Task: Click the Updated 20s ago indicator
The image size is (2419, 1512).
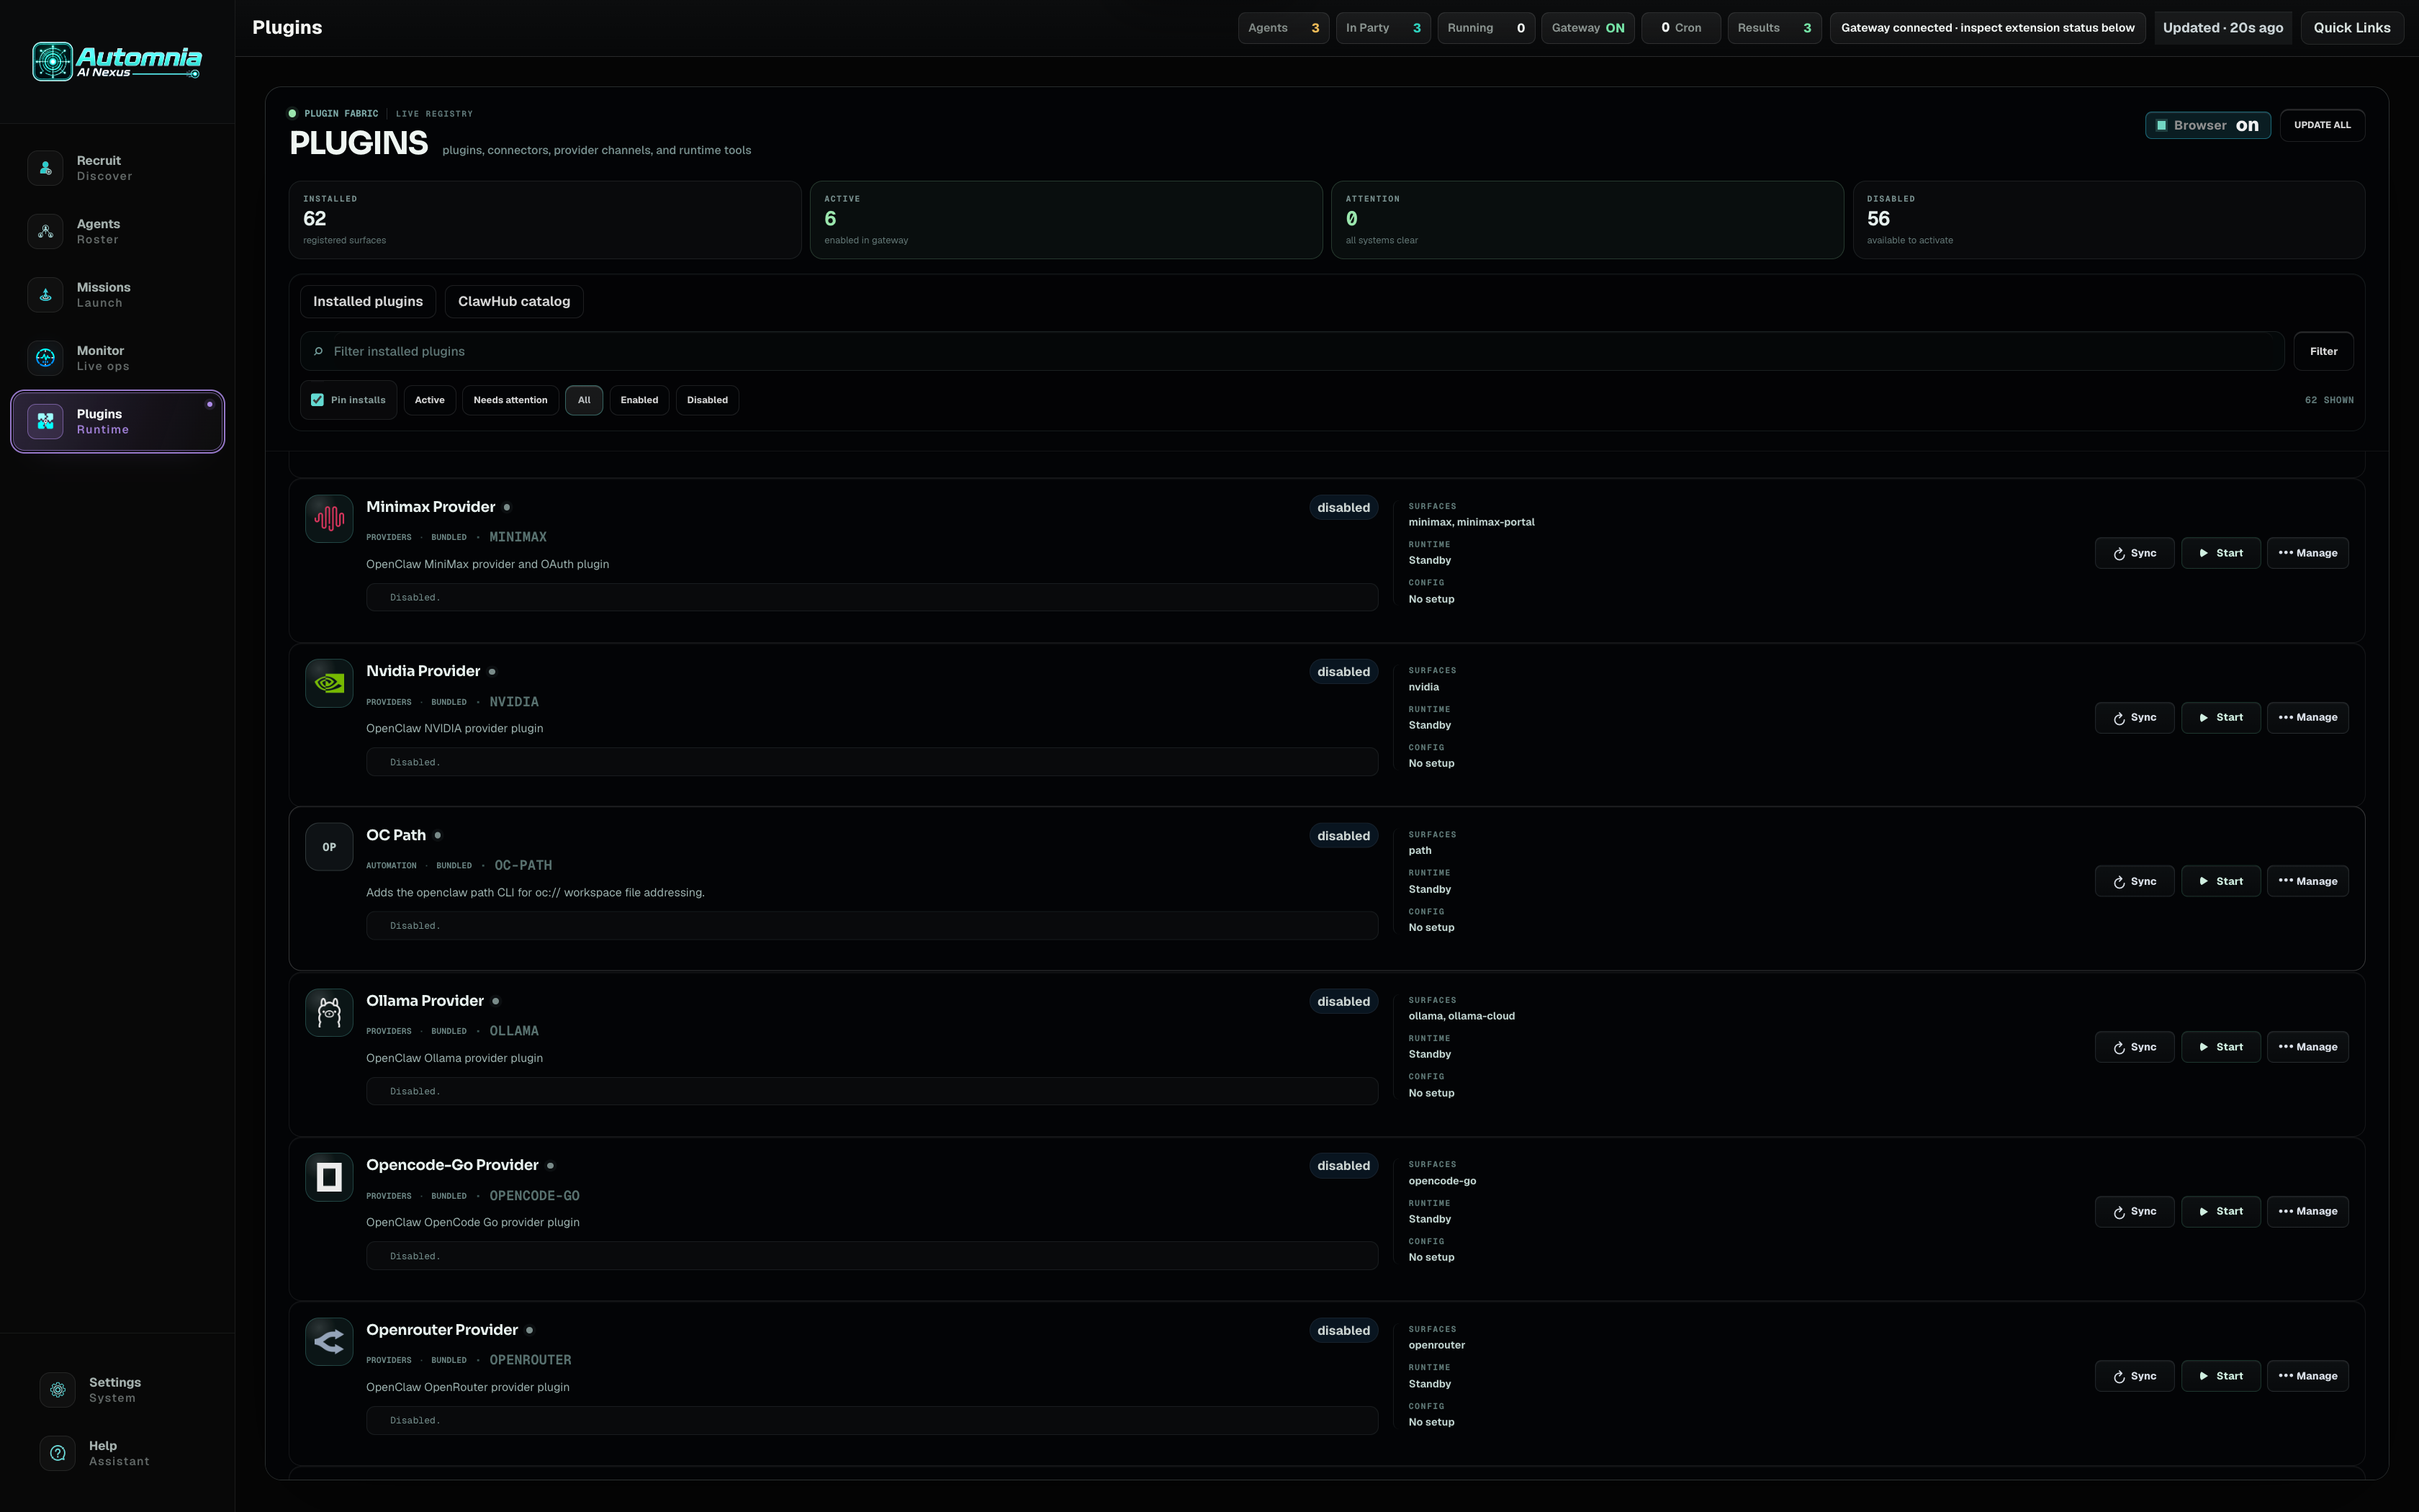Action: (2223, 28)
